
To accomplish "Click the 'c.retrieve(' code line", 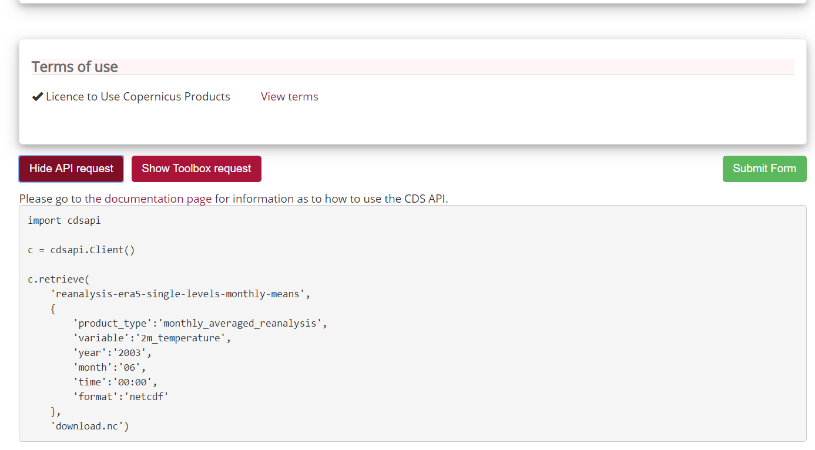I will click(58, 280).
